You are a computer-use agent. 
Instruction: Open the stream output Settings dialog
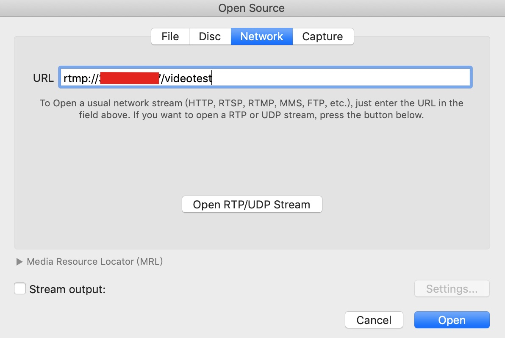pos(452,288)
